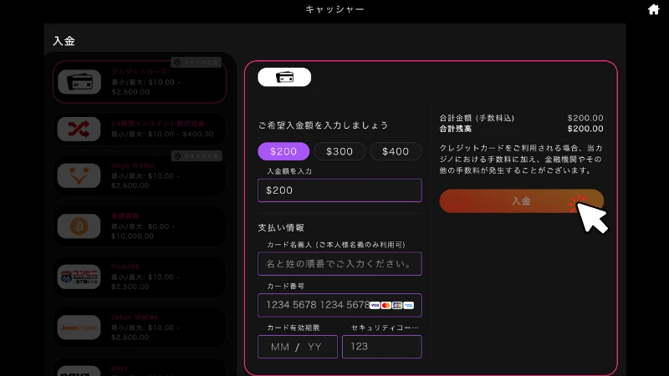This screenshot has width=669, height=376.
Task: Select the $200 preset amount
Action: pos(283,151)
